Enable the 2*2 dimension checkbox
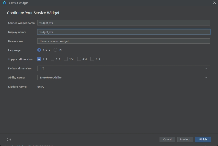This screenshot has width=218, height=146. (52, 59)
